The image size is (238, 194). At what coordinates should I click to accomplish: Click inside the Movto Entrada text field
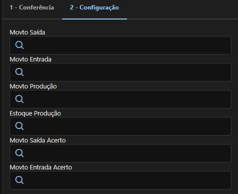(x=121, y=72)
